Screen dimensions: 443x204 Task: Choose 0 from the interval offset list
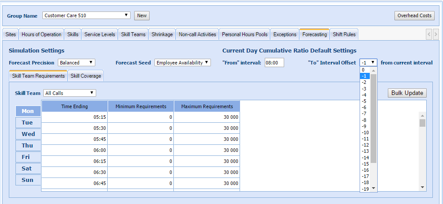click(363, 70)
